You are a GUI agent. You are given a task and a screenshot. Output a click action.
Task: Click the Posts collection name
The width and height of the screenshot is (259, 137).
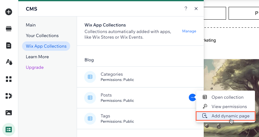click(106, 95)
